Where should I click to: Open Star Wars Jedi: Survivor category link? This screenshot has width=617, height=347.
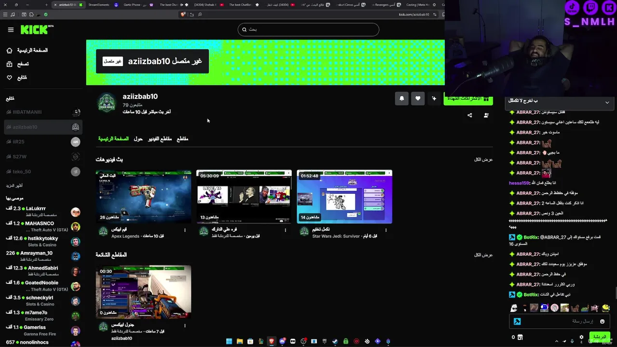coord(336,236)
